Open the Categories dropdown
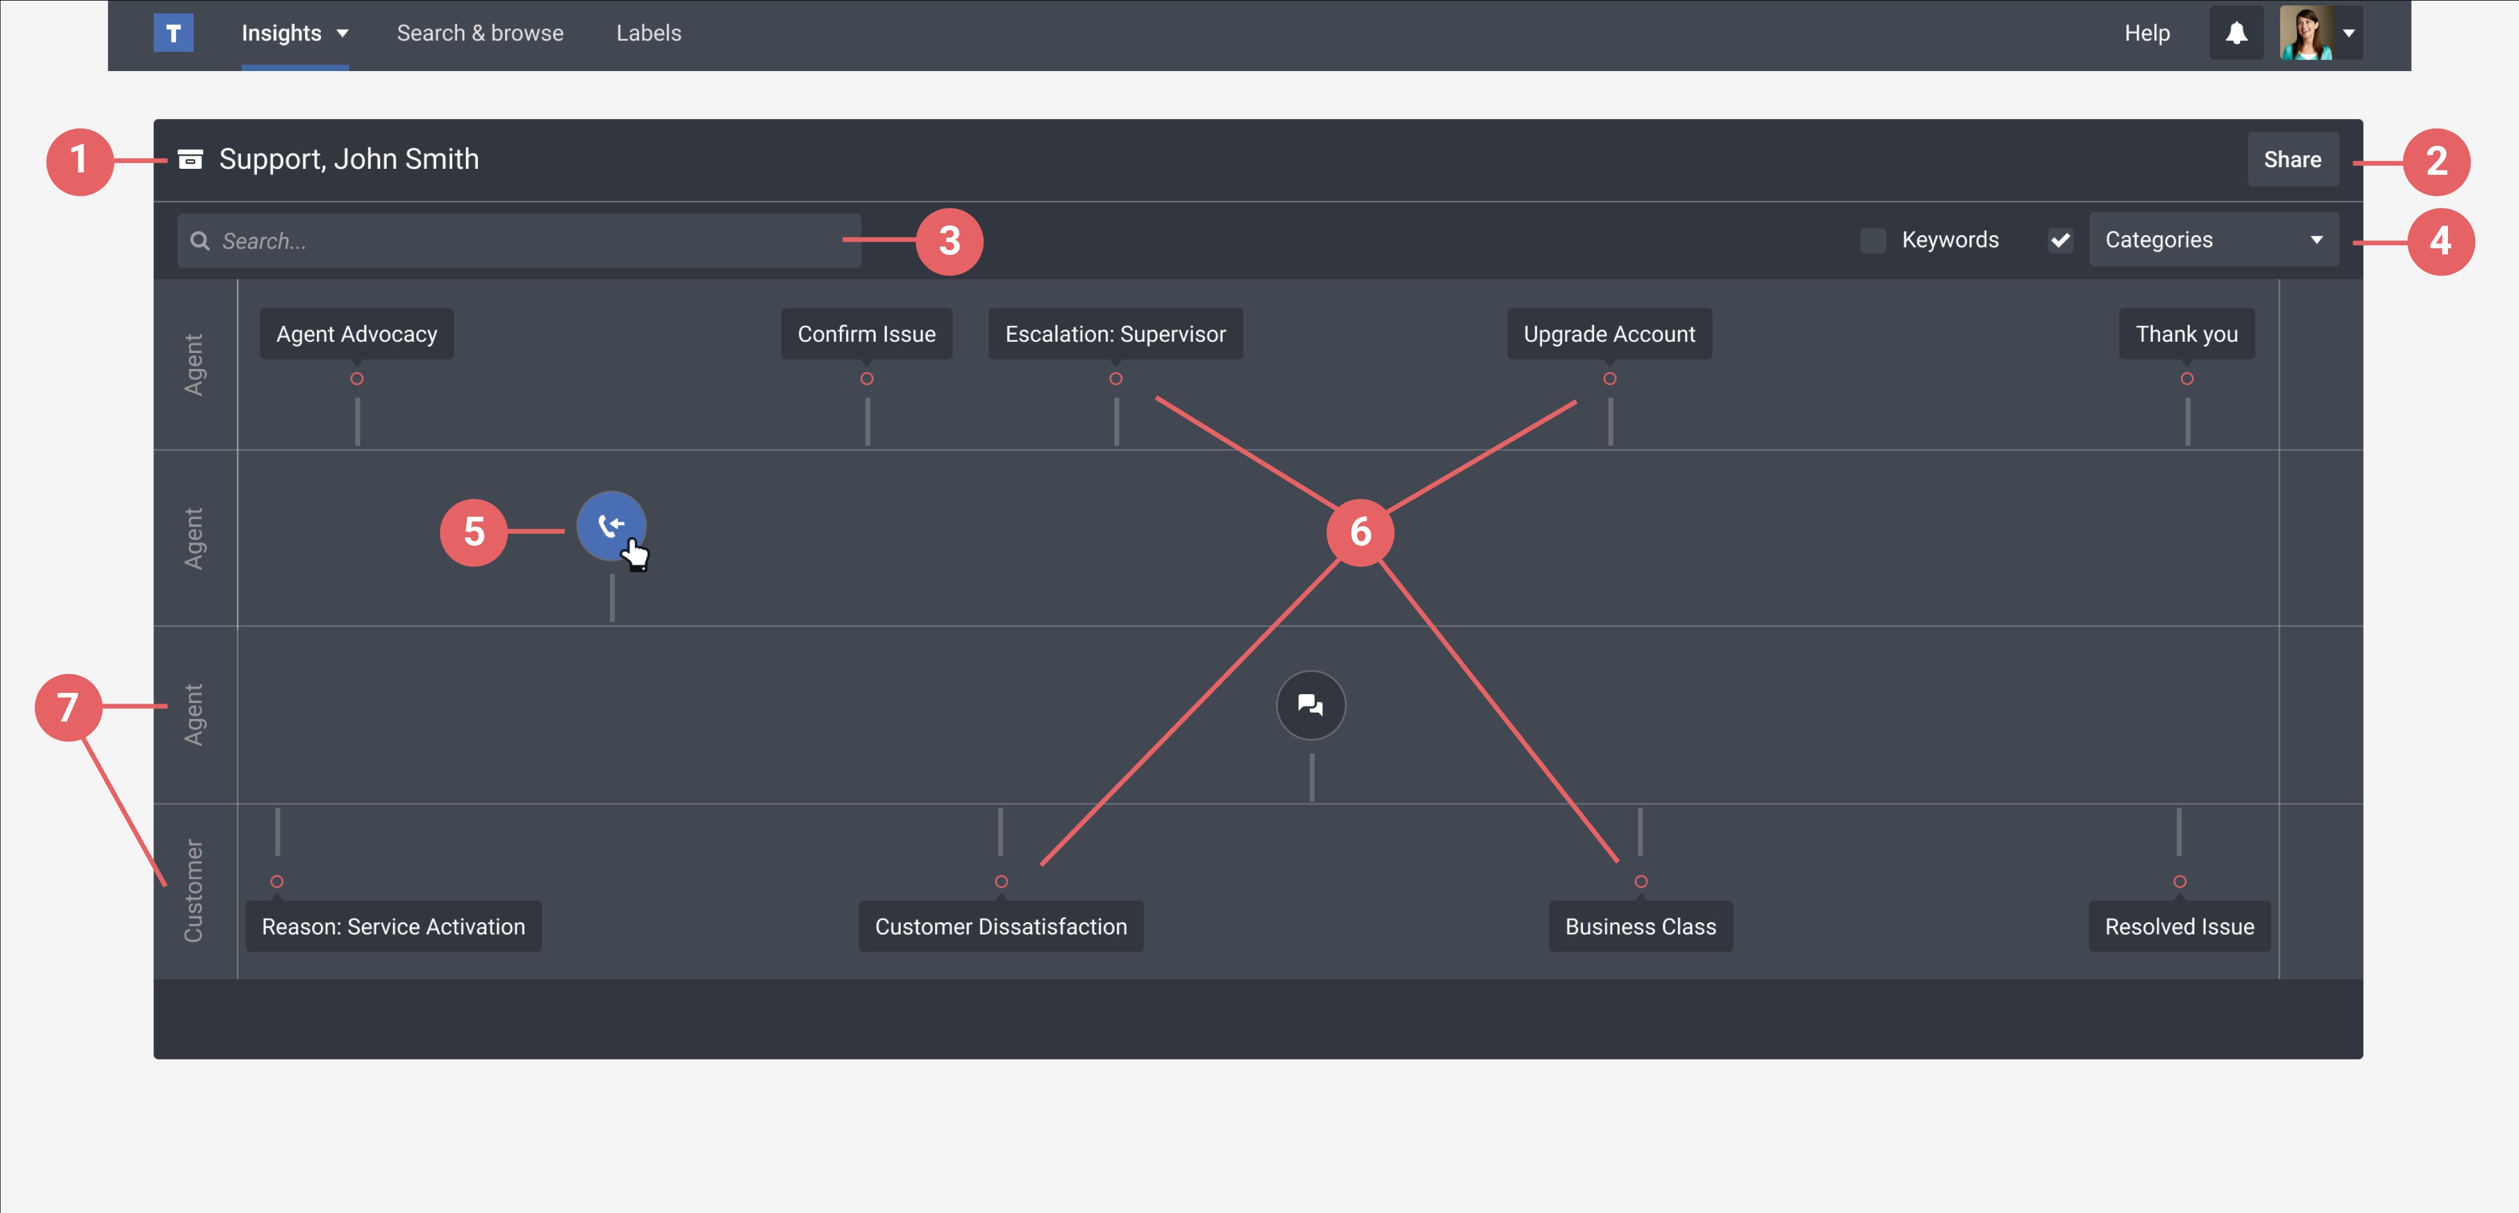 point(2213,240)
